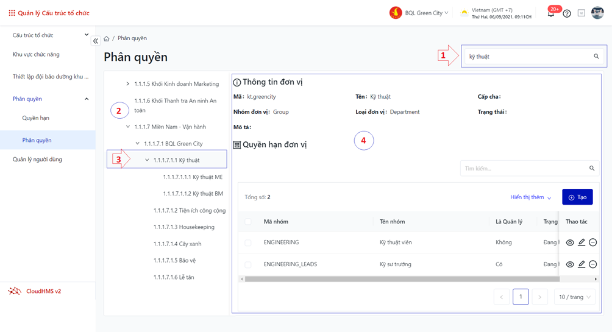Collapse the sidebar with double-chevron icon

coord(96,41)
